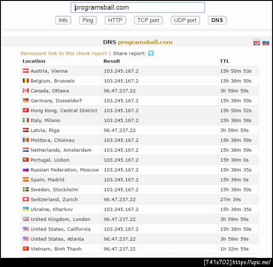Click Switzerland TTL value 27m 39s
The width and height of the screenshot is (273, 267).
click(x=231, y=200)
